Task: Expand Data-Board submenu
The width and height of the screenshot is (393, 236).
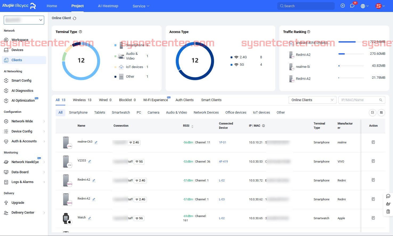Action: point(24,172)
